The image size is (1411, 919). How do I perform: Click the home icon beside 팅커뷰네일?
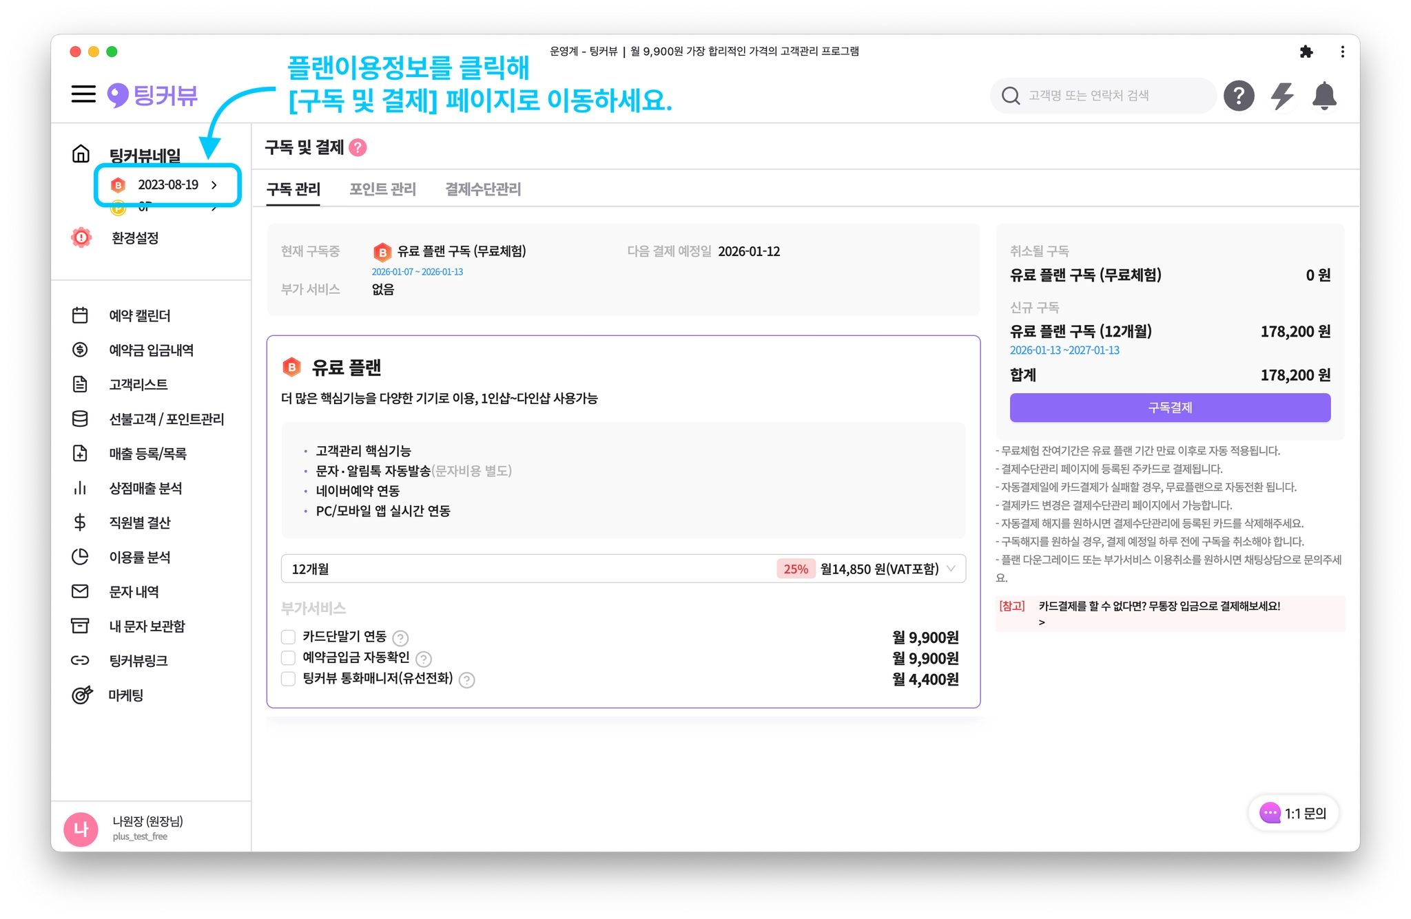pyautogui.click(x=81, y=154)
